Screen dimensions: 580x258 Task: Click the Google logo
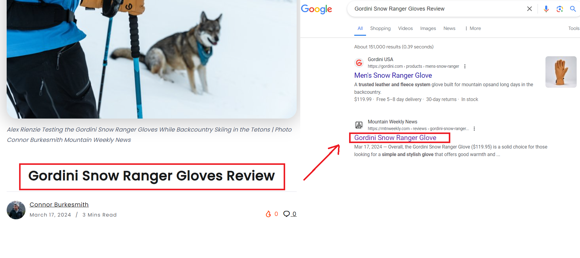[x=317, y=9]
